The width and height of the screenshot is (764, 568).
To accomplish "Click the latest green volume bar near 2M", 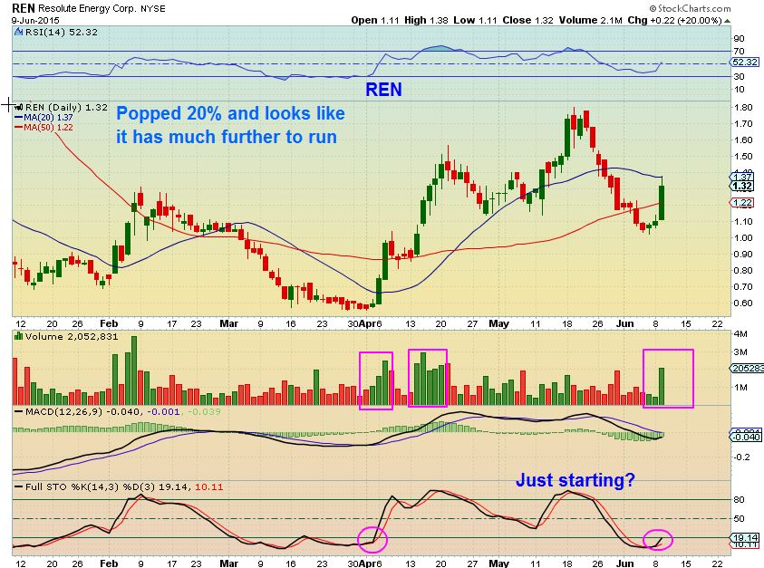I will pyautogui.click(x=662, y=386).
